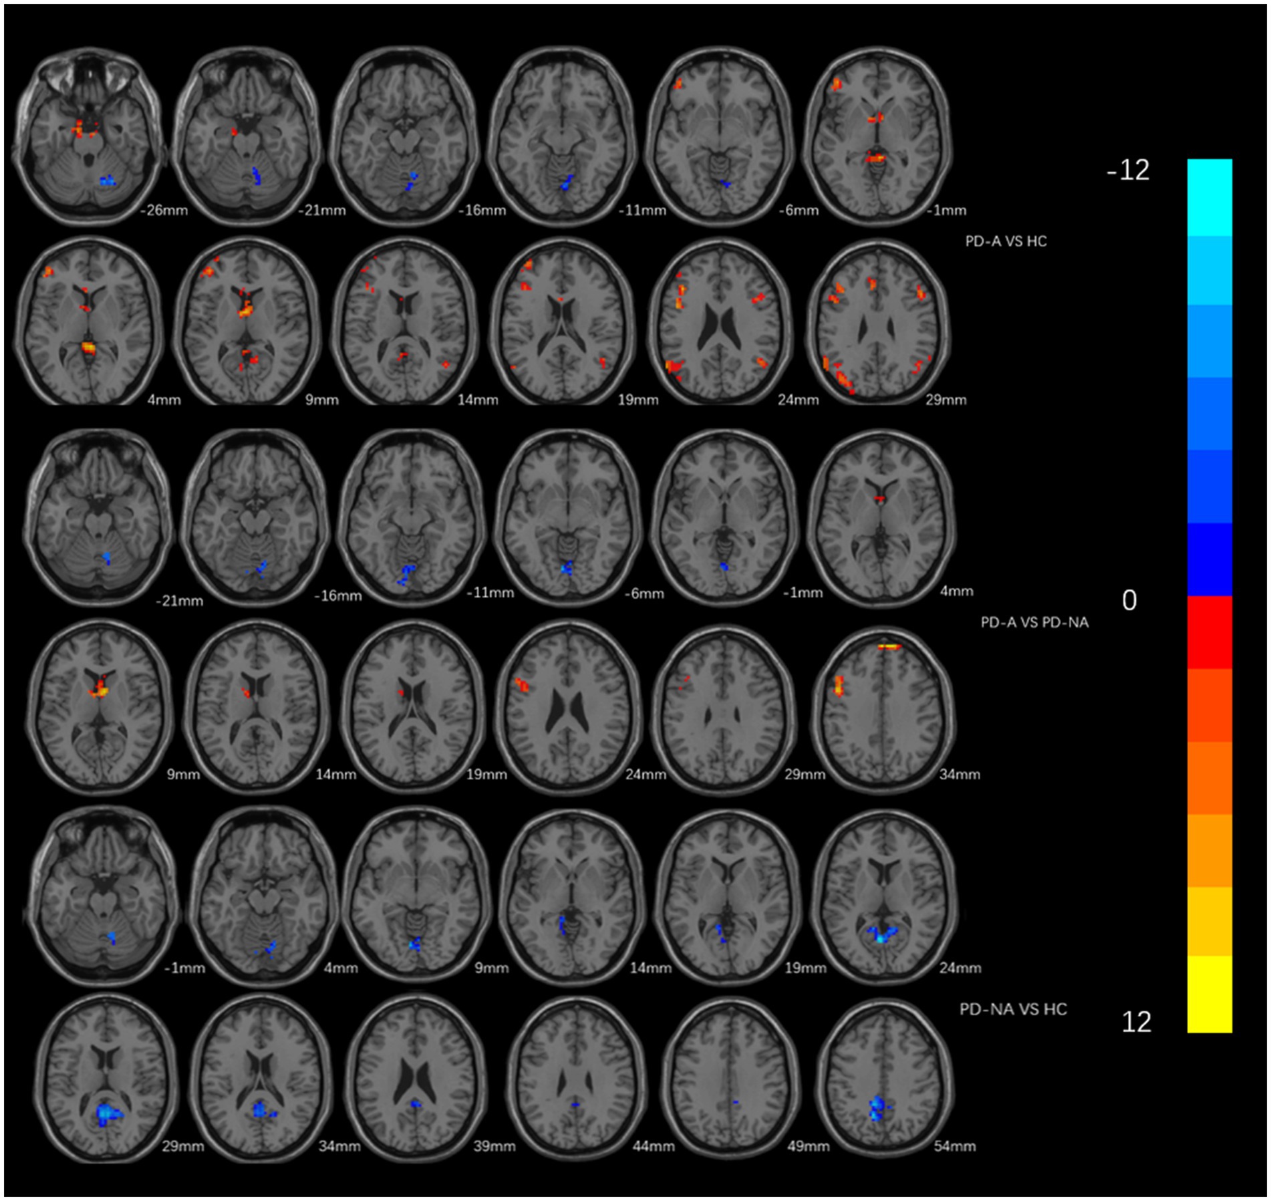Click the '44mm' slice label text
The image size is (1271, 1201).
pos(653,1147)
